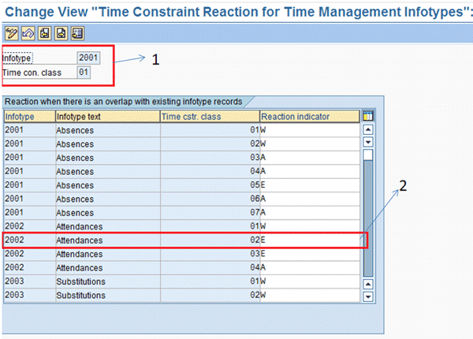Click 'Absences' text in the class 01 row
473x339 pixels.
pos(75,130)
